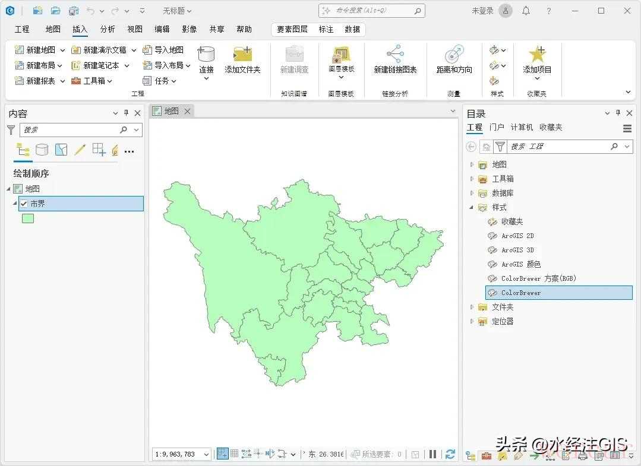Open the 距离和方向 measurement tool
The height and width of the screenshot is (466, 641).
click(x=454, y=55)
